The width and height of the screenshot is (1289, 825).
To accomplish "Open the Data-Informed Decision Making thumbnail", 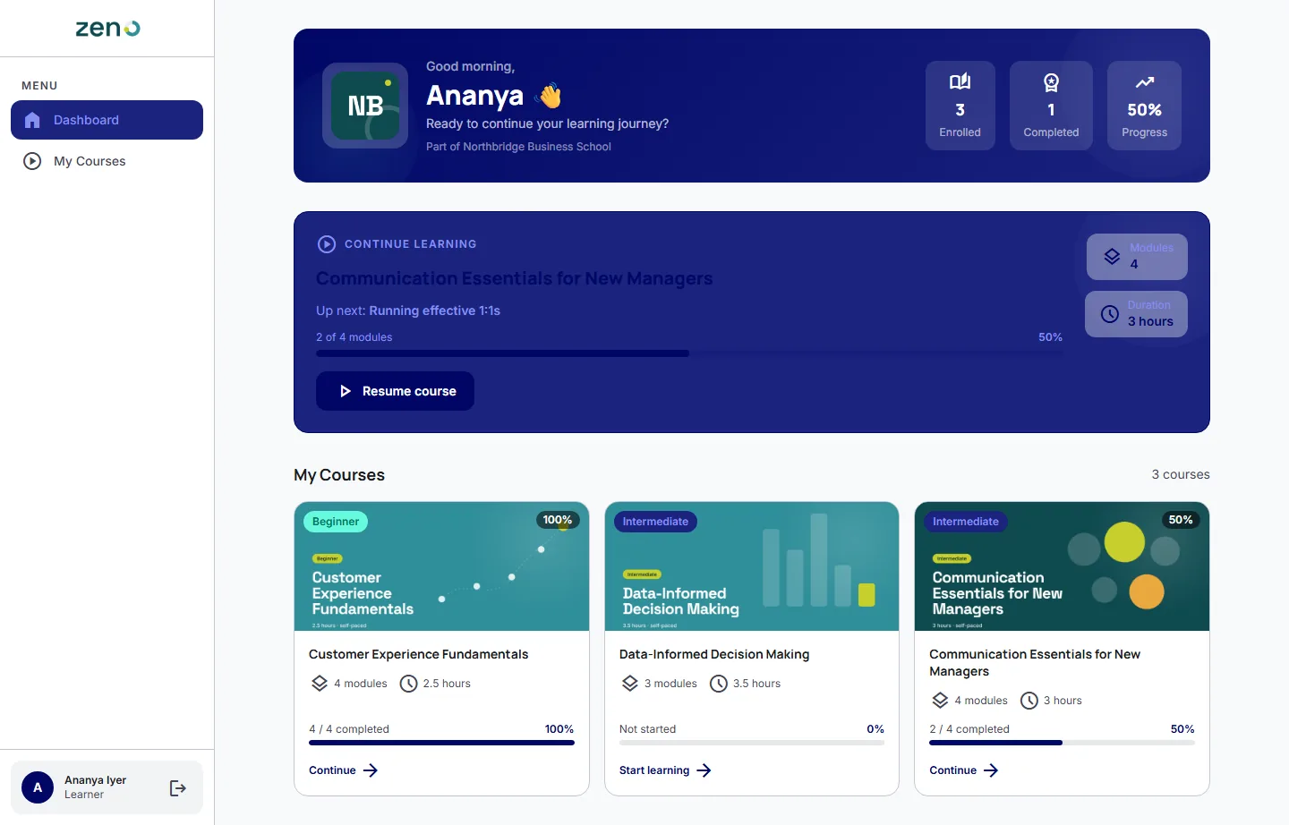I will click(x=752, y=566).
